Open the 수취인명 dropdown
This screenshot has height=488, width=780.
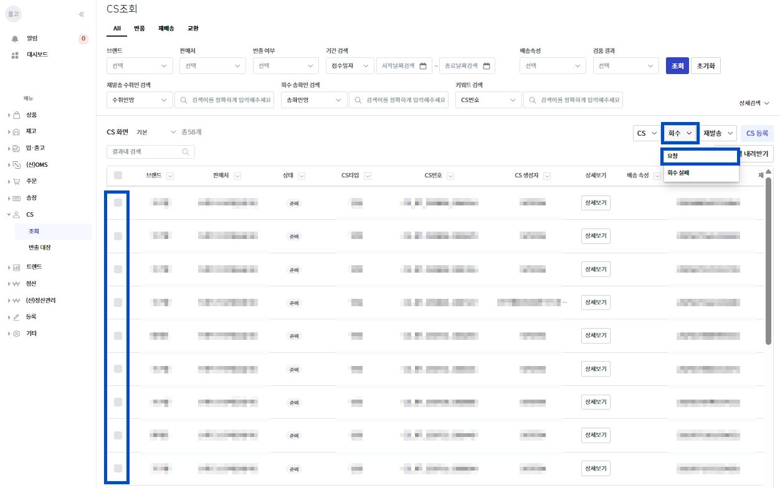[x=140, y=100]
